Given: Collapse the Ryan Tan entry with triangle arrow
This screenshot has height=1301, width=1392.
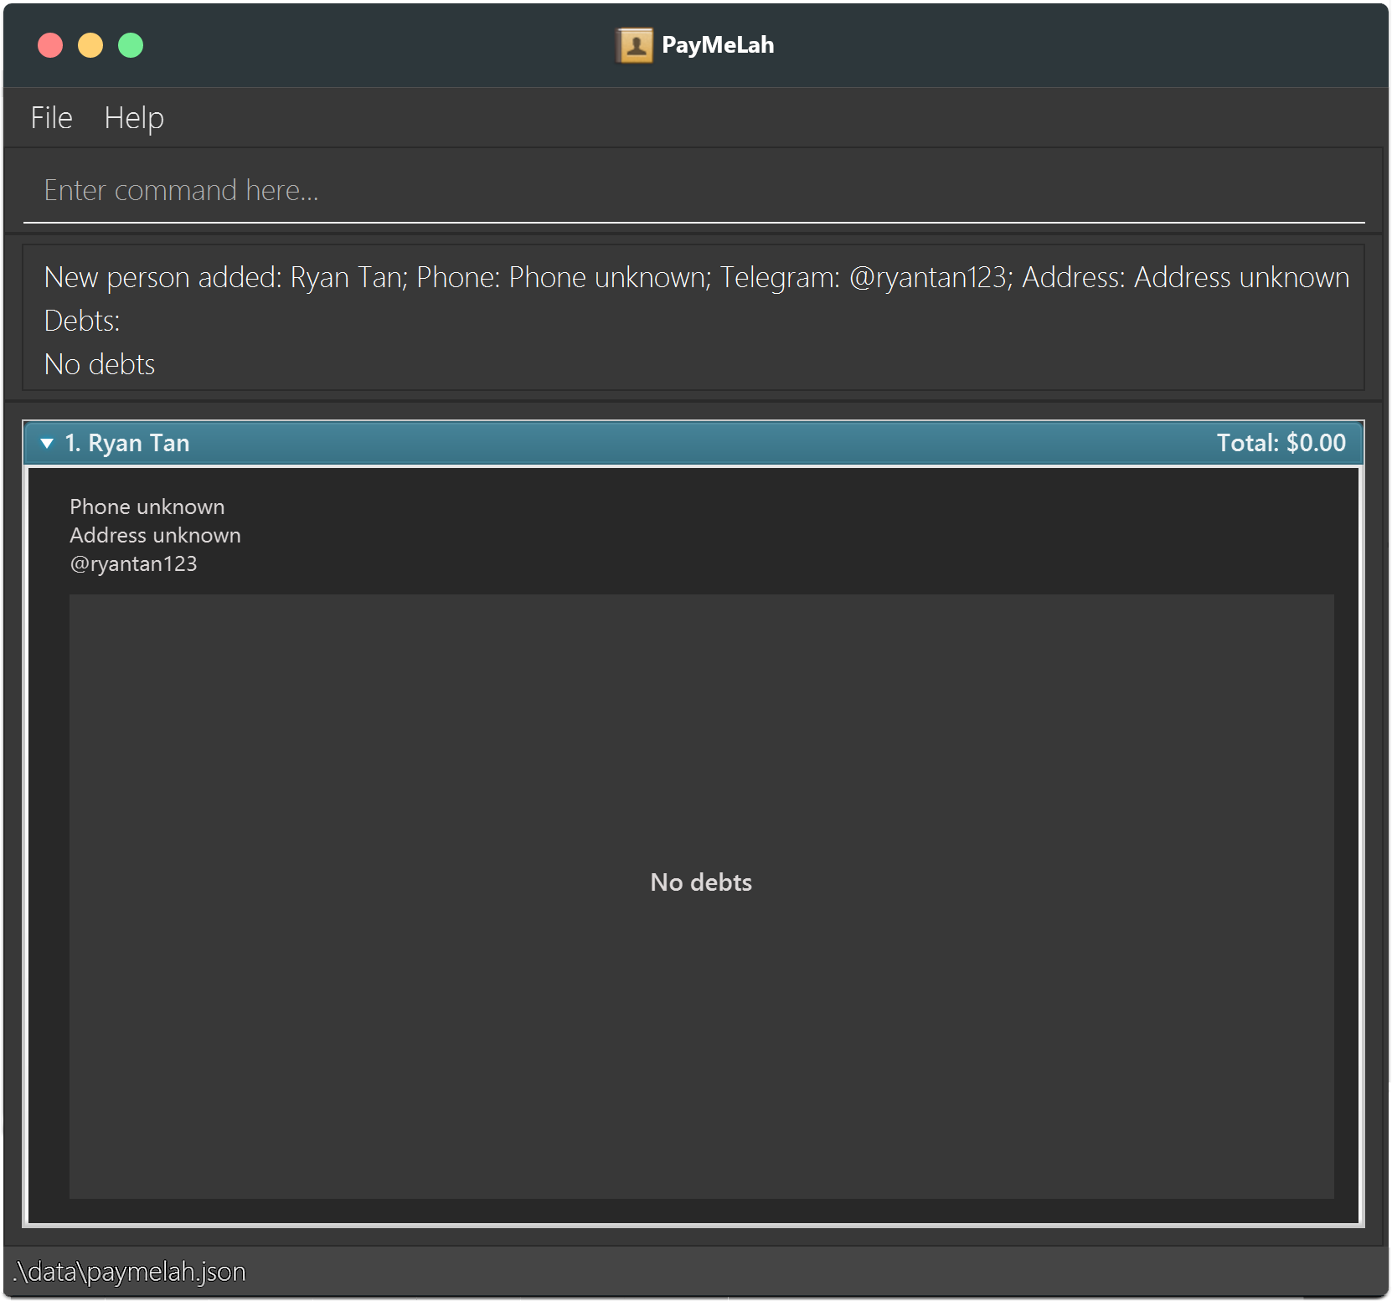Looking at the screenshot, I should pyautogui.click(x=47, y=443).
